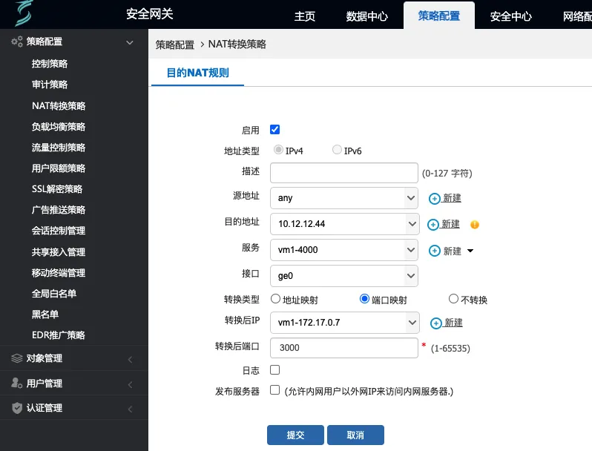592x451 pixels.
Task: Open 用户限额策略 in the sidebar
Action: [x=59, y=168]
